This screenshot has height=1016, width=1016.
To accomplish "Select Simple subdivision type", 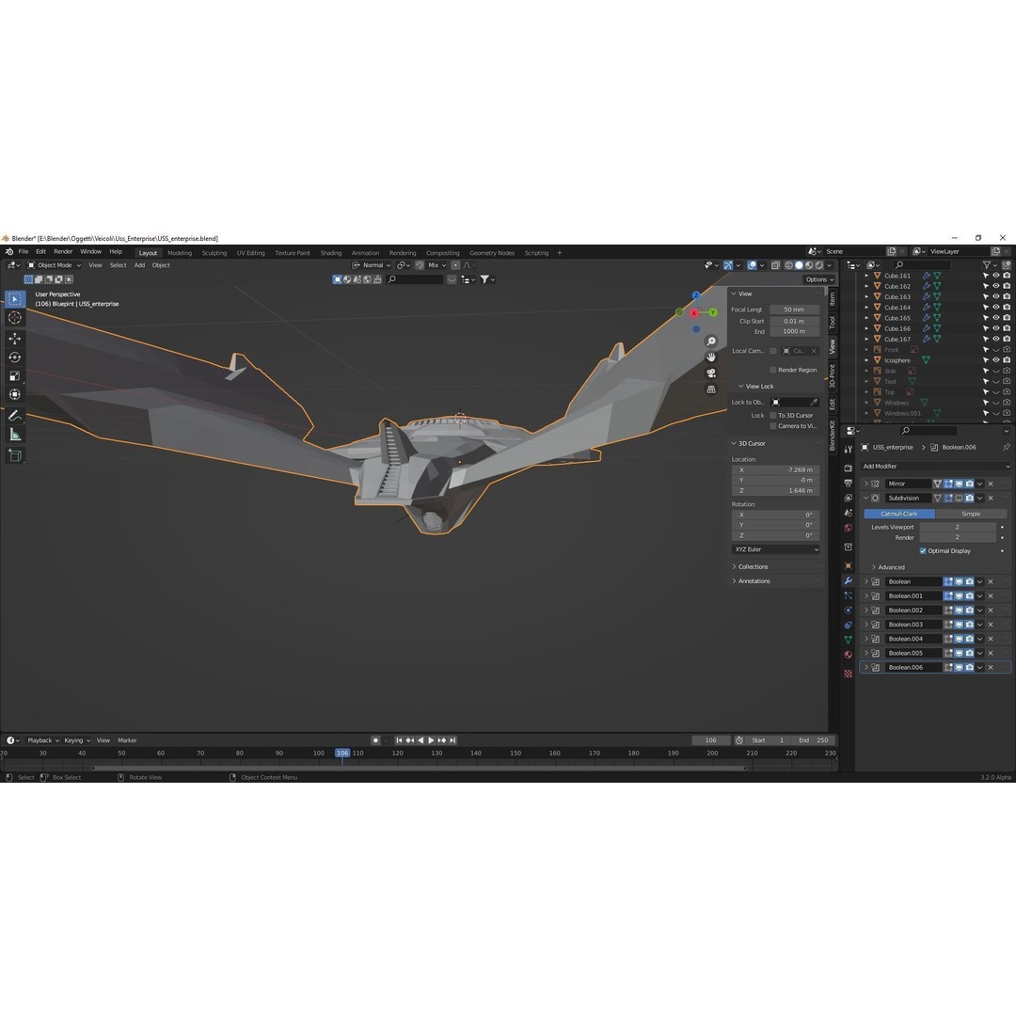I will 971,514.
